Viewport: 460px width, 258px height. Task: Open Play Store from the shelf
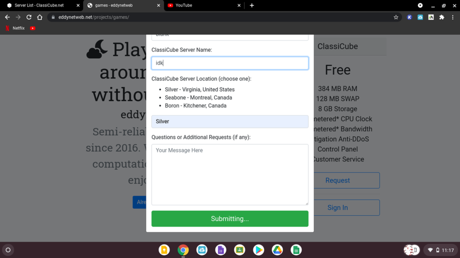(x=259, y=250)
